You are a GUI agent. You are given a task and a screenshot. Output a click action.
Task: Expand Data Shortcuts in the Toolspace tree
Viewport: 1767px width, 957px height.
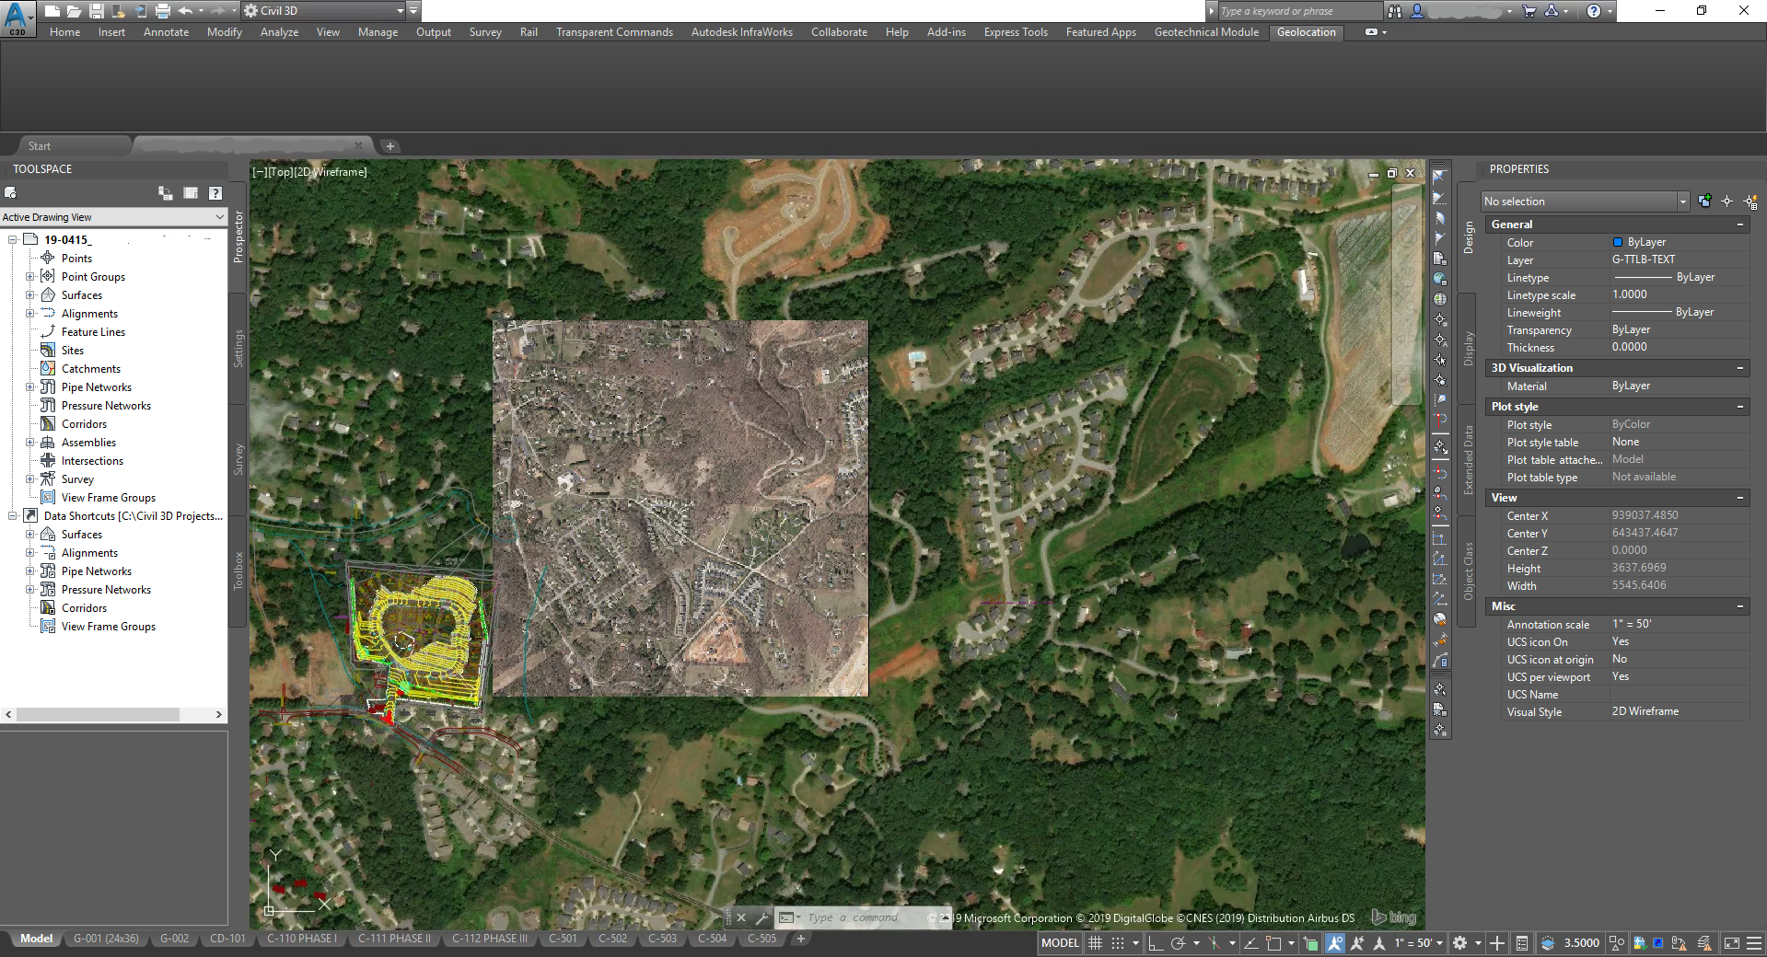point(13,515)
